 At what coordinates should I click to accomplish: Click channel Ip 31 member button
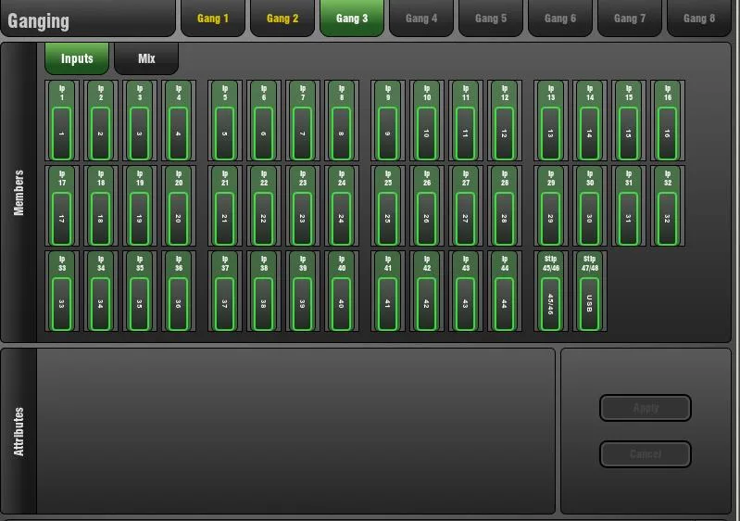[x=629, y=206]
